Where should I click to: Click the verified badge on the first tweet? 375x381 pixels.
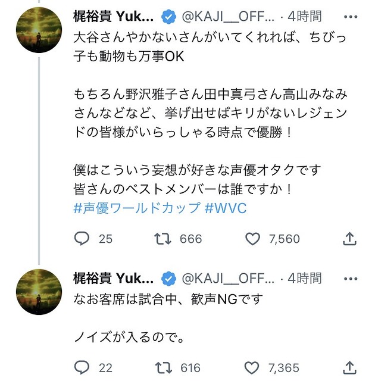tap(168, 14)
